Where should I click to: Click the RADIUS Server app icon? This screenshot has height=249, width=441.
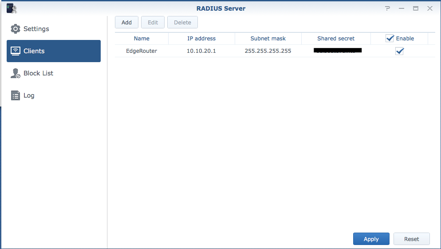pyautogui.click(x=12, y=8)
